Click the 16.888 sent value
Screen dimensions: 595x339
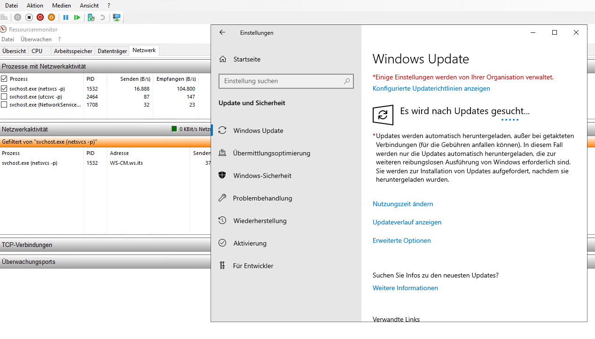tap(141, 89)
